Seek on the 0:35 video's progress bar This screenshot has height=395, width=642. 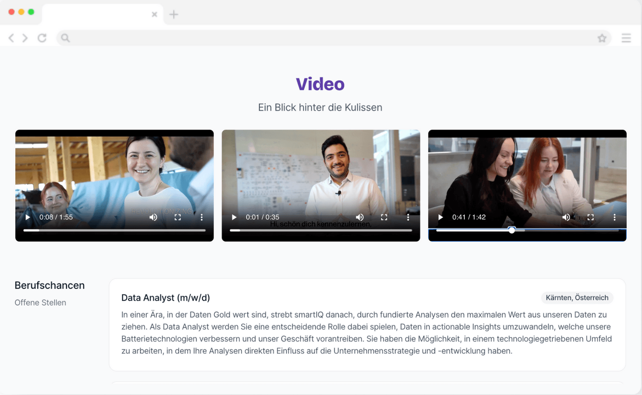tap(321, 230)
